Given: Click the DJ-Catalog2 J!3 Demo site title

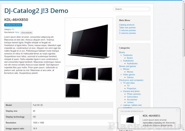Looking at the screenshot, I should tap(36, 11).
